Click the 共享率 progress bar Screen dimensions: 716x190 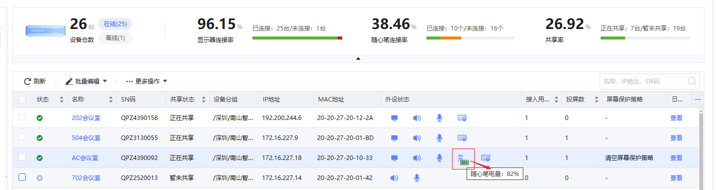pos(645,38)
